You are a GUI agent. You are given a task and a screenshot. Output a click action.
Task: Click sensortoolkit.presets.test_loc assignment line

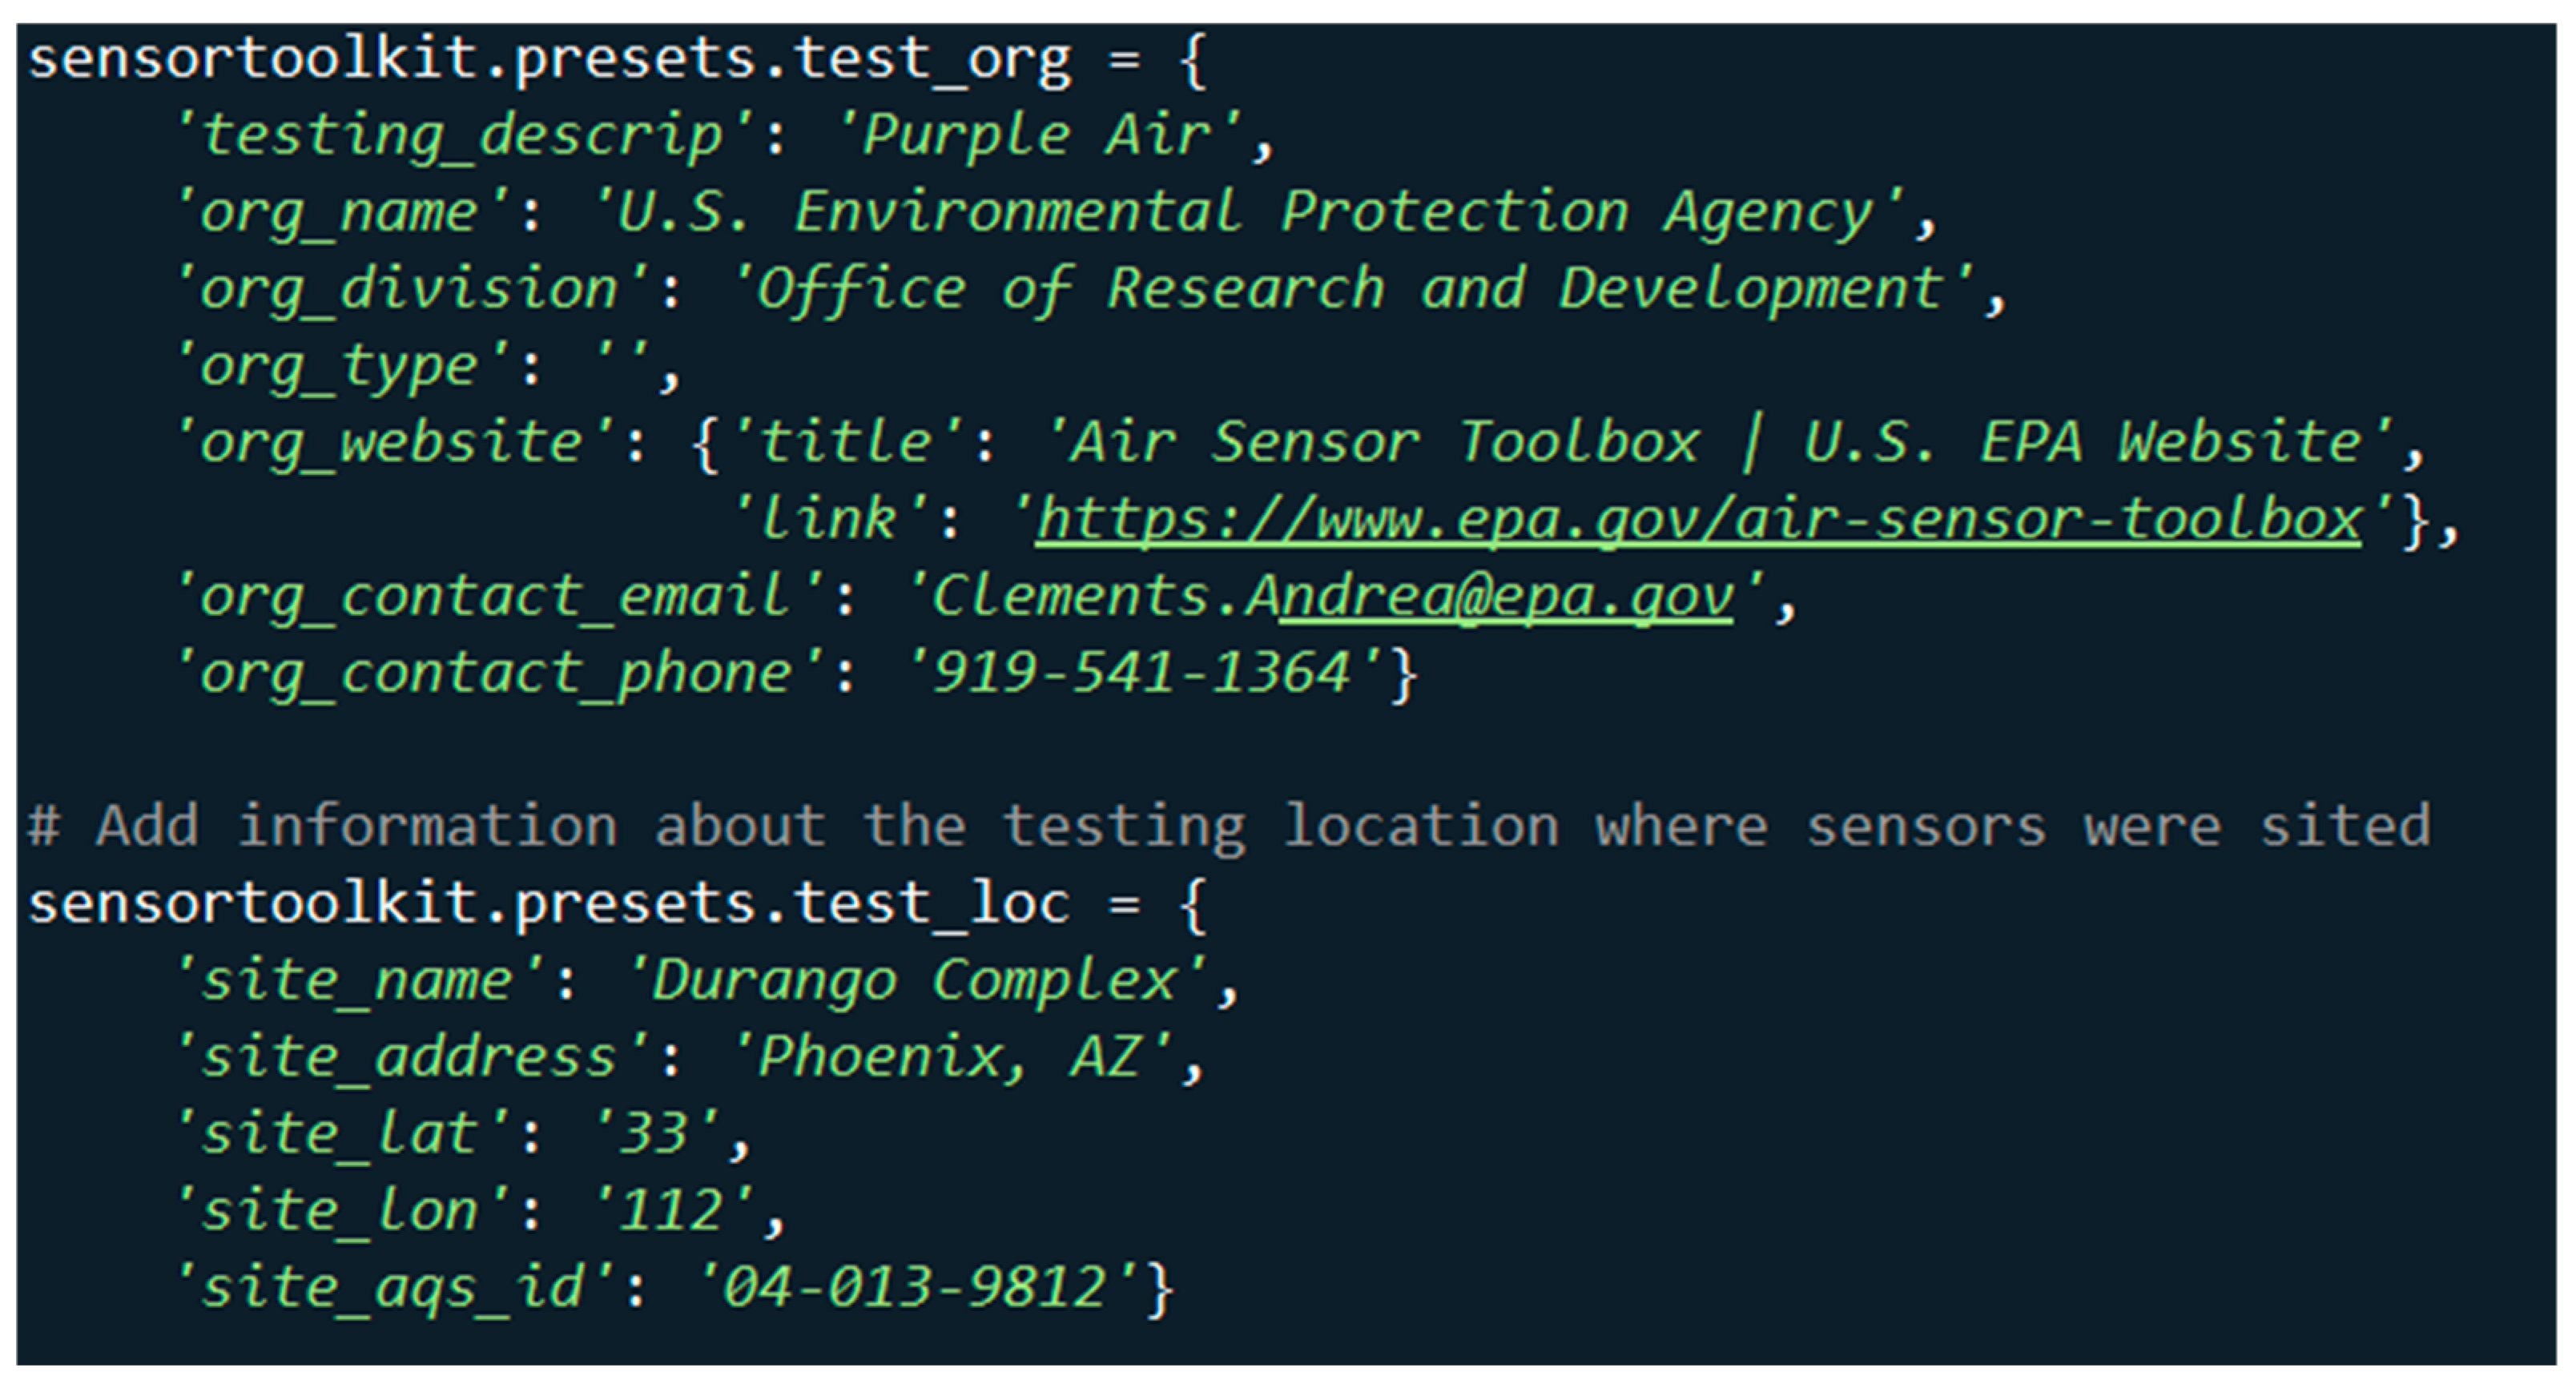618,904
